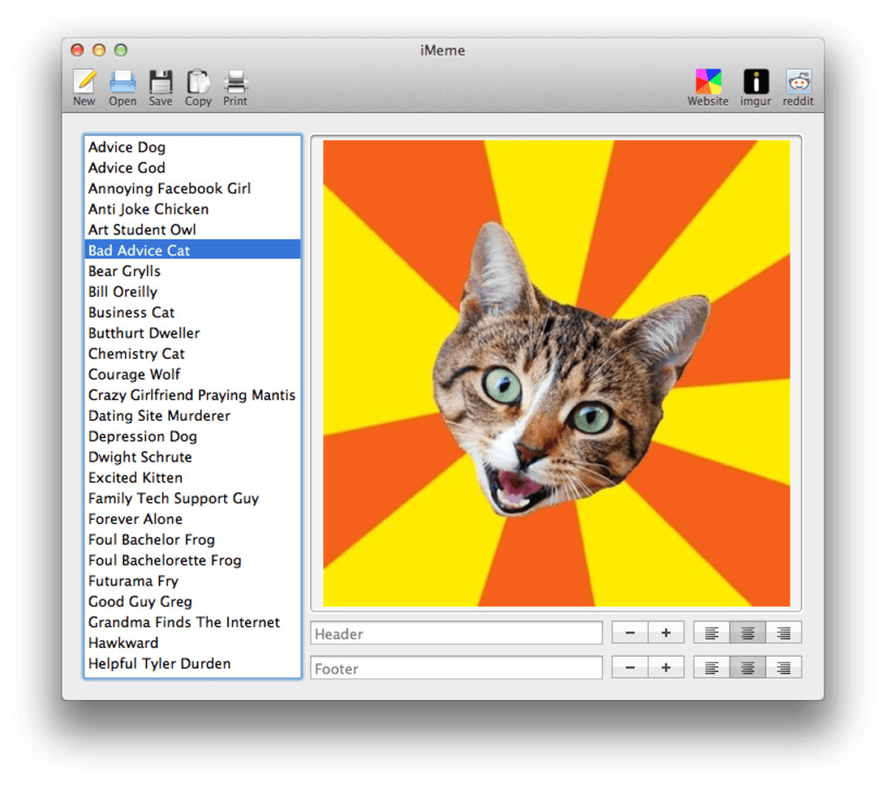This screenshot has width=886, height=786.
Task: Align header text left
Action: [711, 633]
